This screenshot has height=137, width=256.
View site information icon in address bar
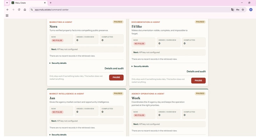(x=32, y=10)
